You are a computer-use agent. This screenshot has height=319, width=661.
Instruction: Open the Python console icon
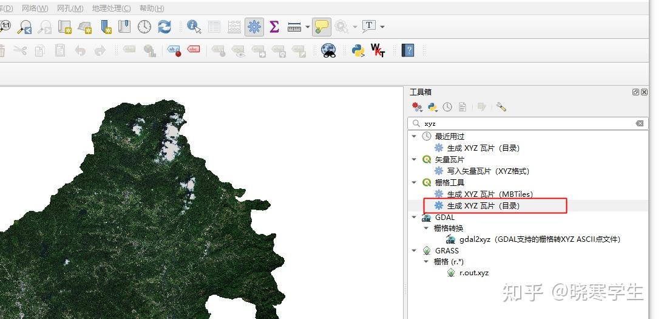tap(359, 50)
